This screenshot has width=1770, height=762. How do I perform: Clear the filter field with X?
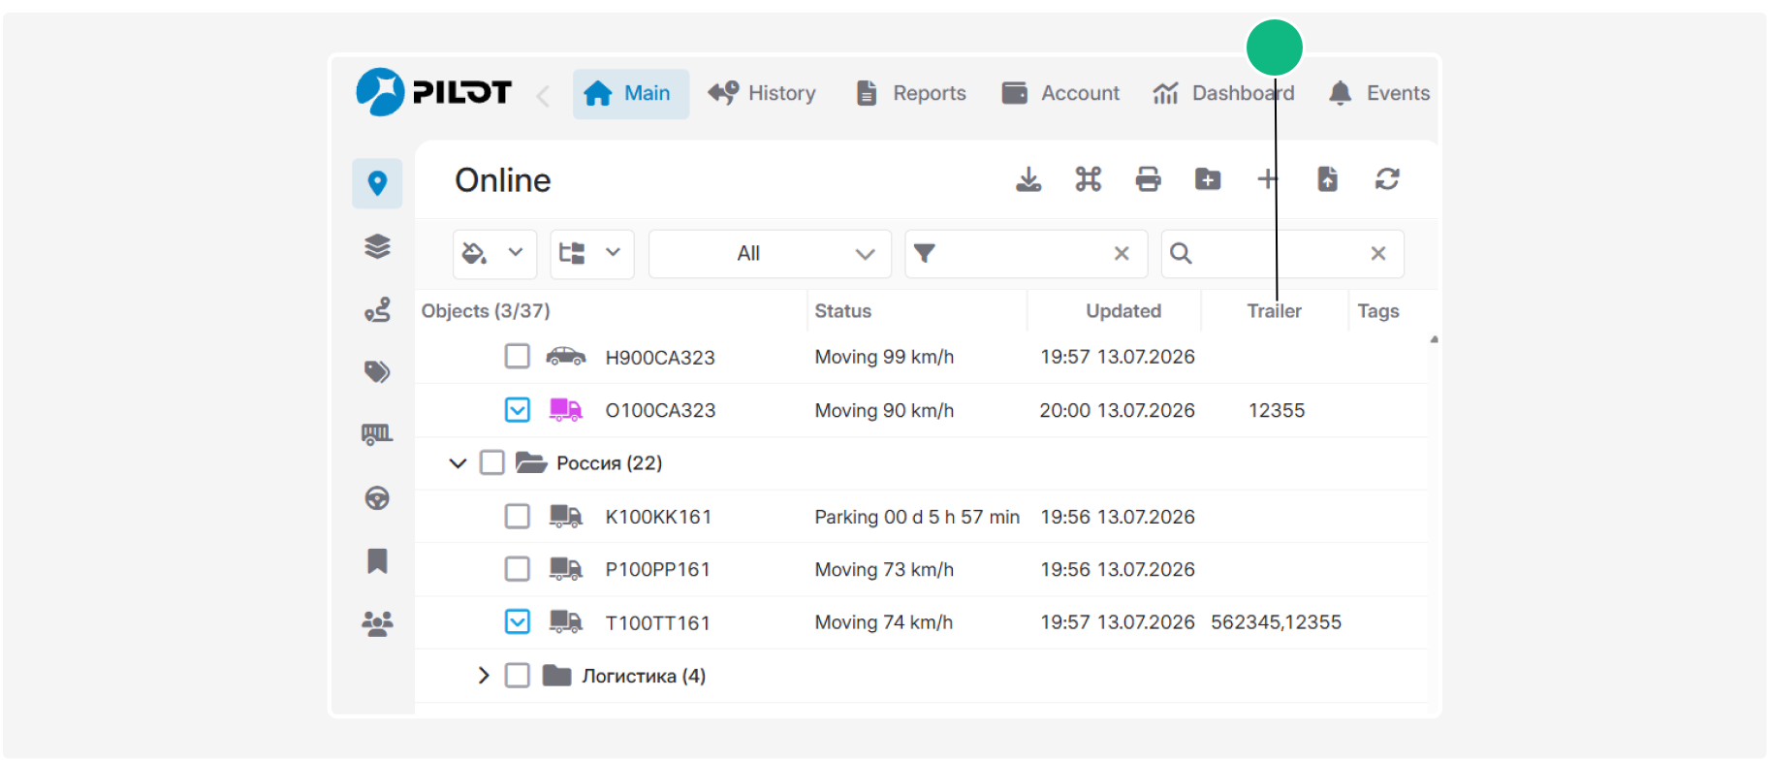(1122, 254)
